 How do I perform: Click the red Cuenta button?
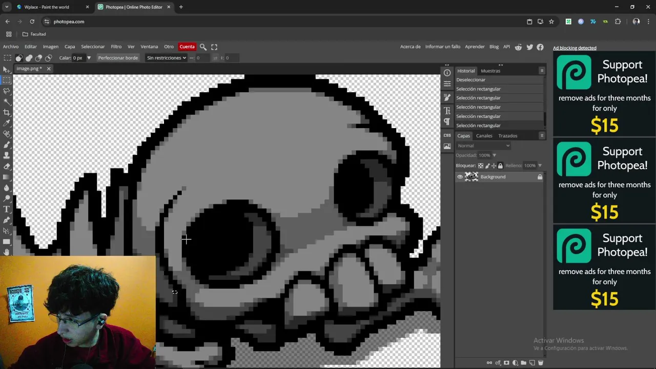(x=187, y=47)
